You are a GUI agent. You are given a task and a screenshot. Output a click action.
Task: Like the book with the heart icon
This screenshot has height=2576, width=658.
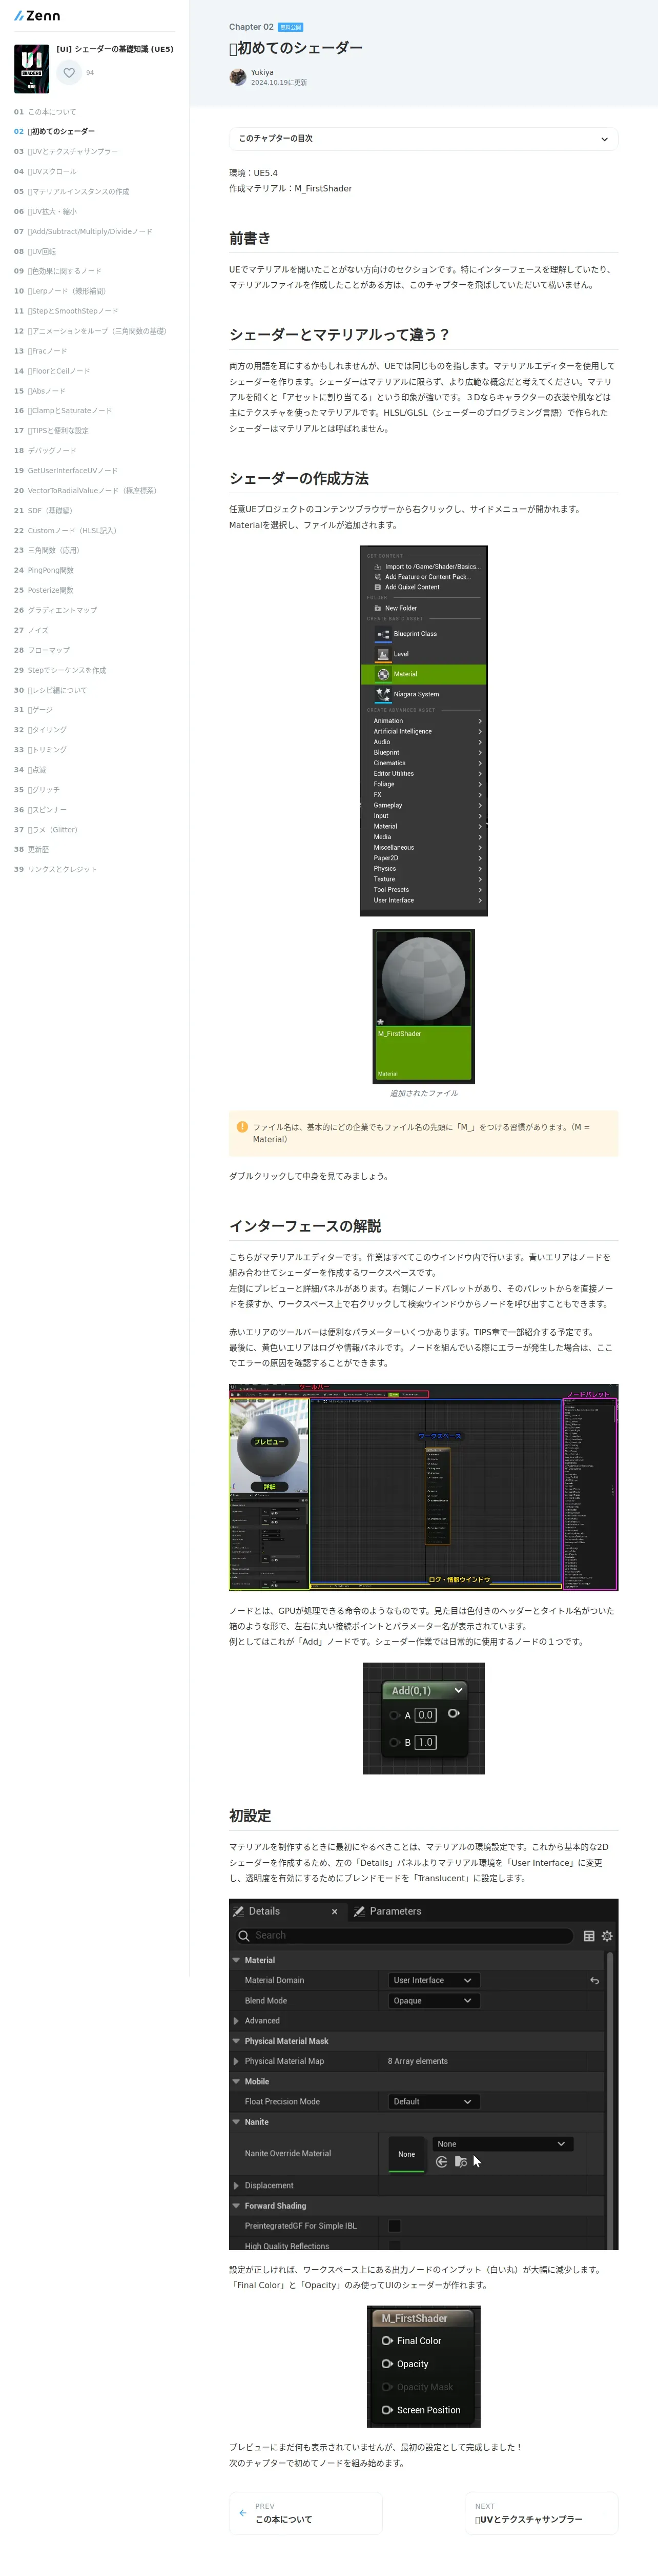coord(69,73)
